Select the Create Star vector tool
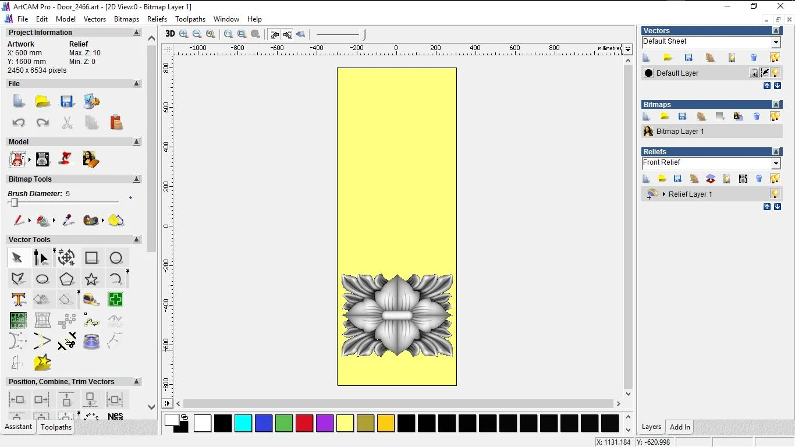Image resolution: width=795 pixels, height=447 pixels. [x=91, y=279]
